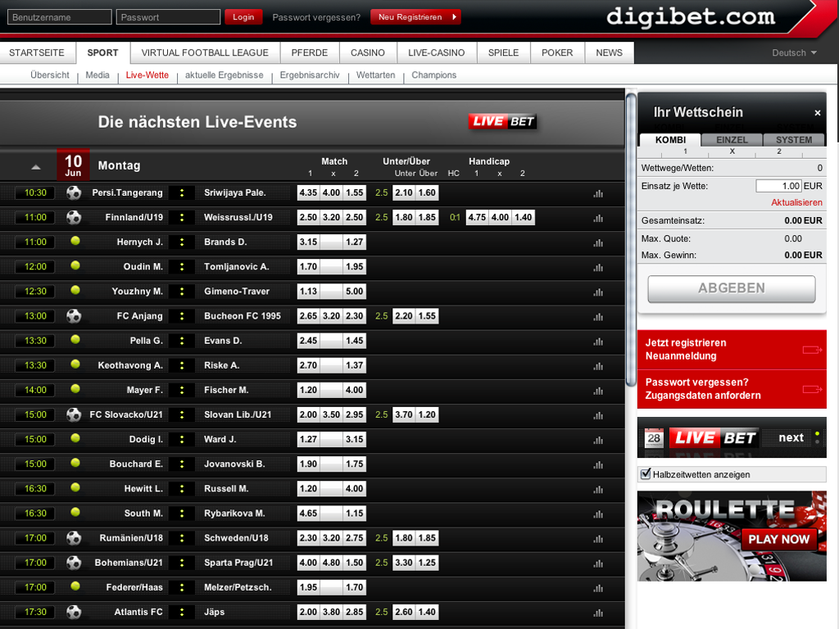Screen dimensions: 839x629
Task: Open statistics icon for Hewitt L. match
Action: (598, 490)
